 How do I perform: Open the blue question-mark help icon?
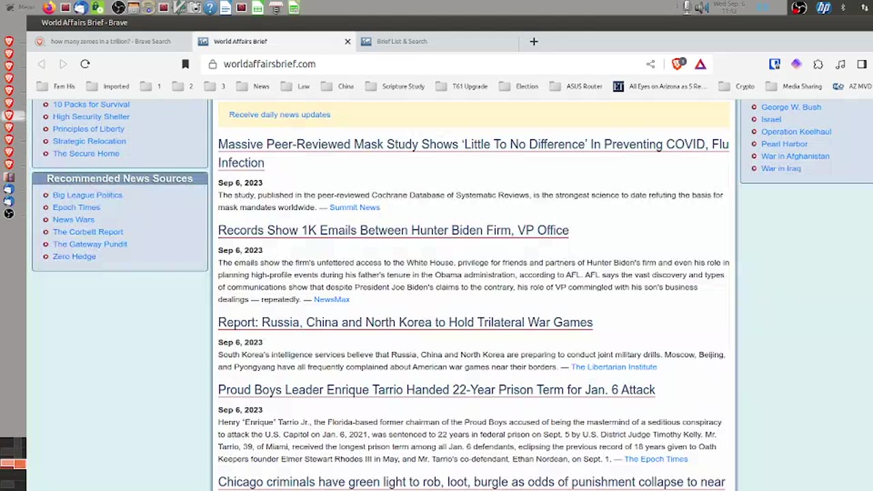210,8
